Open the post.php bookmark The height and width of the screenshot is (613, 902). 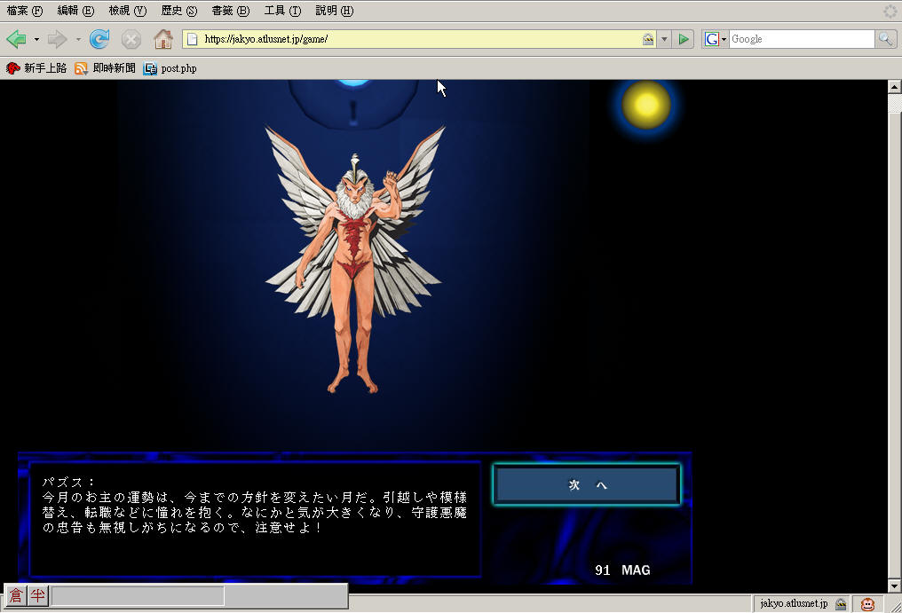(170, 68)
